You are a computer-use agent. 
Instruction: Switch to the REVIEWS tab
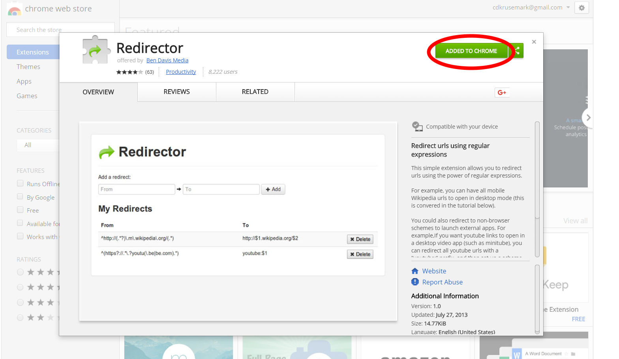177,92
